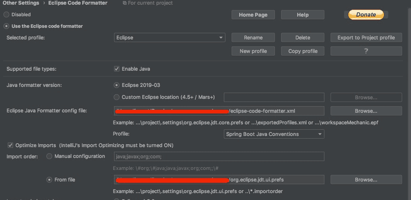Select 'Use the Eclipse code formatter' radio
Image resolution: width=411 pixels, height=200 pixels.
(6, 26)
